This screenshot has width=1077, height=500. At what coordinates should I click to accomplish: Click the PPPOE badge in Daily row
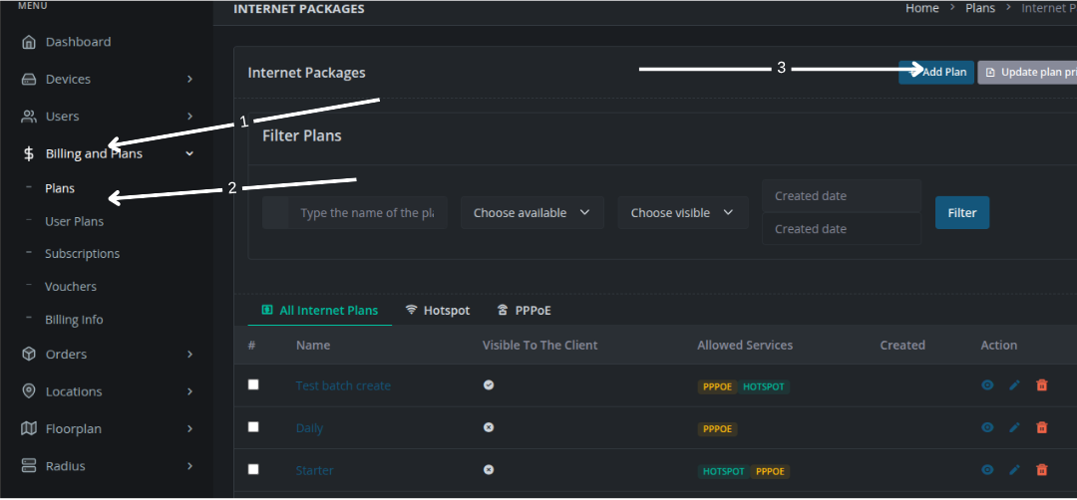click(718, 428)
